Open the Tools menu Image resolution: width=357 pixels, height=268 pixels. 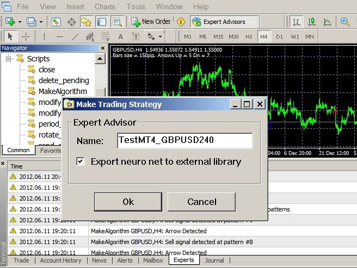[x=136, y=7]
